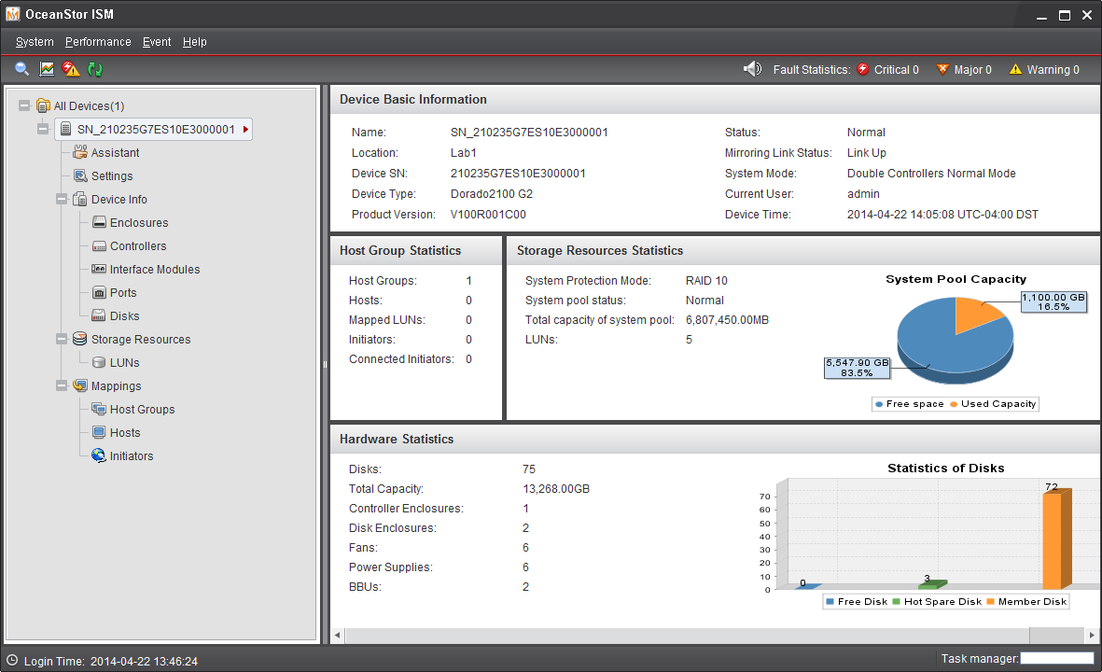Click the Disks tree icon
The width and height of the screenshot is (1102, 672).
[x=99, y=315]
